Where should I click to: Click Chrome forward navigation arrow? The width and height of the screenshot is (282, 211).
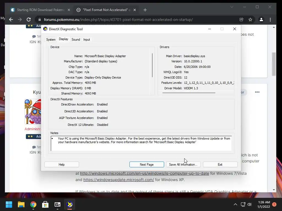pyautogui.click(x=20, y=20)
